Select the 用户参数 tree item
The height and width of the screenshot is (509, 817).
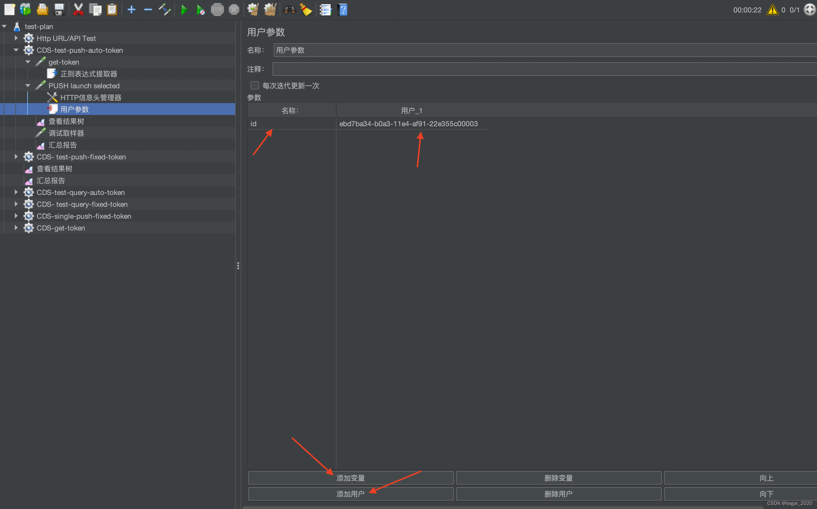pos(75,109)
